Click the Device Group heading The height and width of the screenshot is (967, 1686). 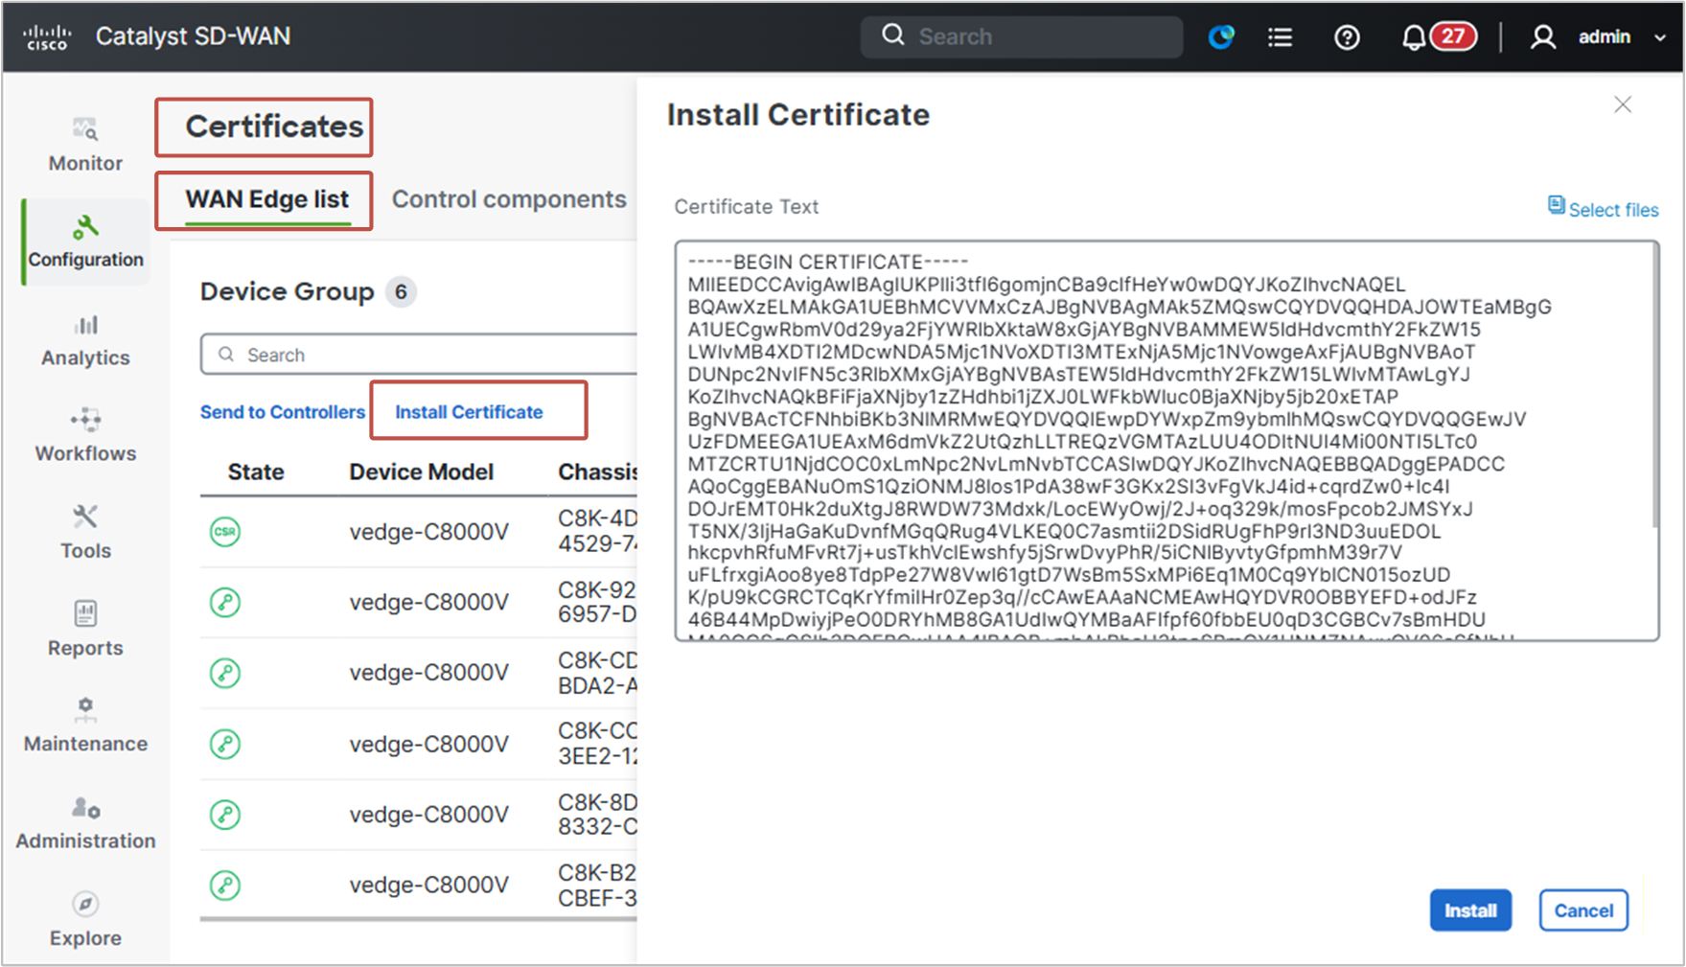tap(287, 291)
